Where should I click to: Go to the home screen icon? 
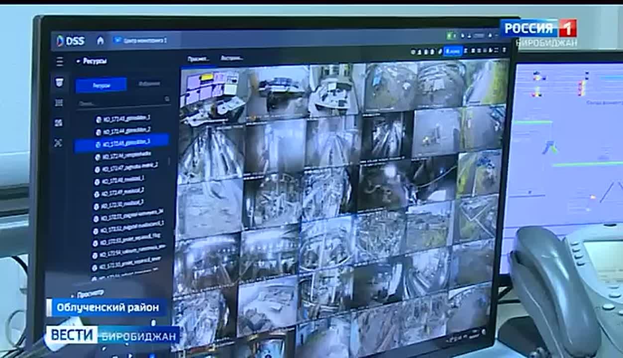101,40
